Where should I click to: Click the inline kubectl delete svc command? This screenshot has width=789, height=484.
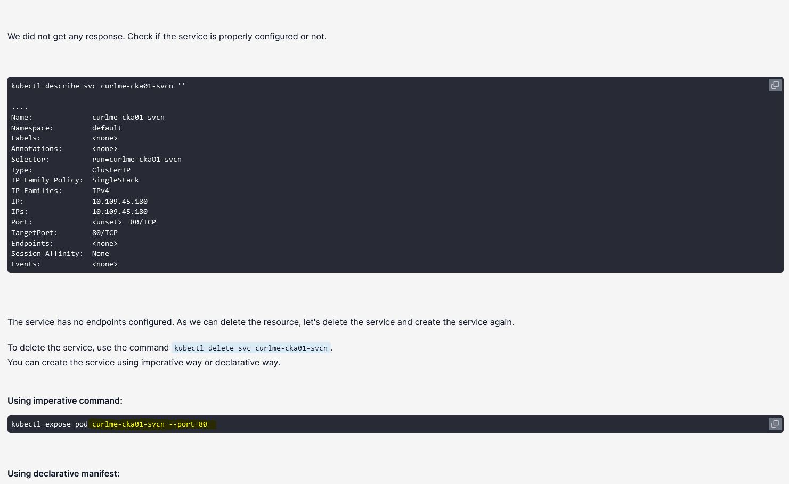pos(250,348)
